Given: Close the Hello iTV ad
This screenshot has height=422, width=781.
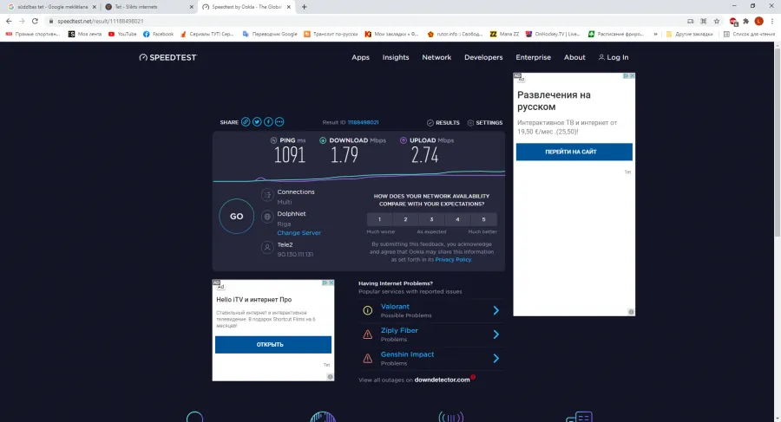Looking at the screenshot, I should click(x=331, y=282).
